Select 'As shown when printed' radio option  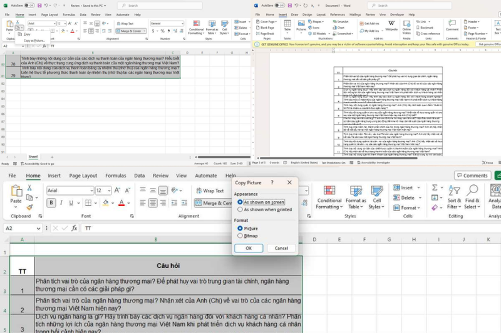240,209
